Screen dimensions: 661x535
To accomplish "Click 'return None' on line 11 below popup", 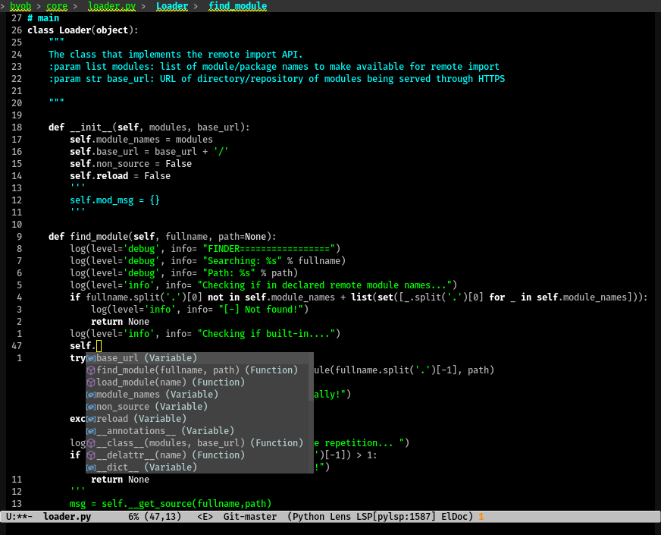I will point(120,480).
